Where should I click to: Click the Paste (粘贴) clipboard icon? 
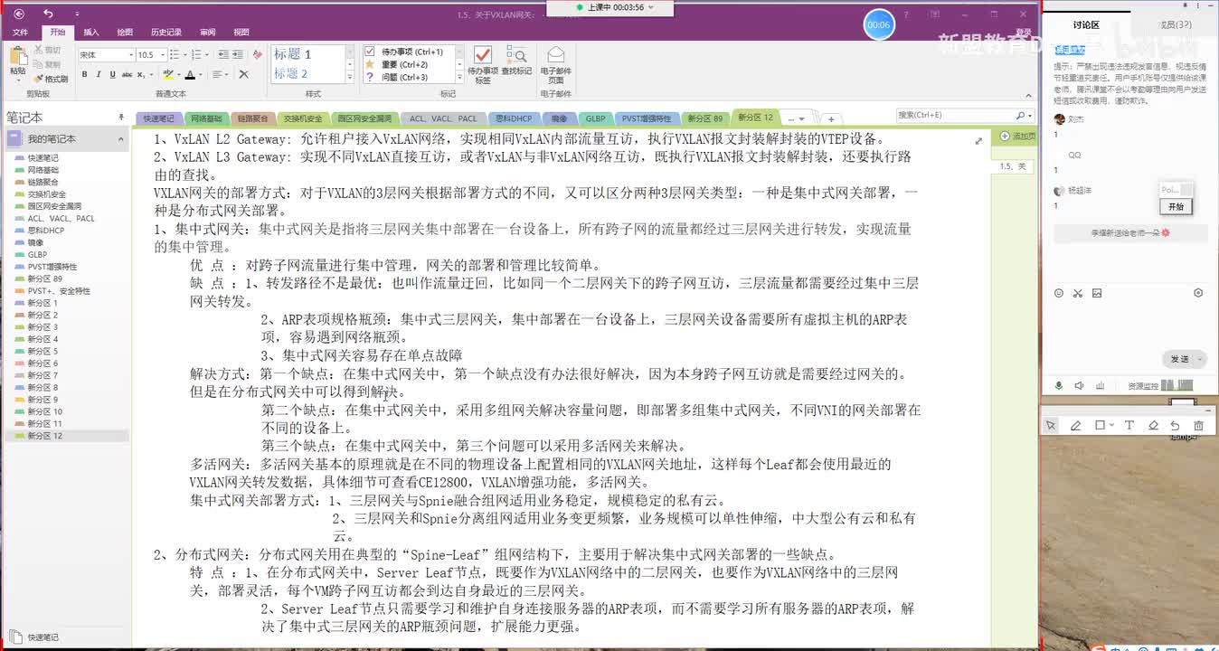click(18, 56)
